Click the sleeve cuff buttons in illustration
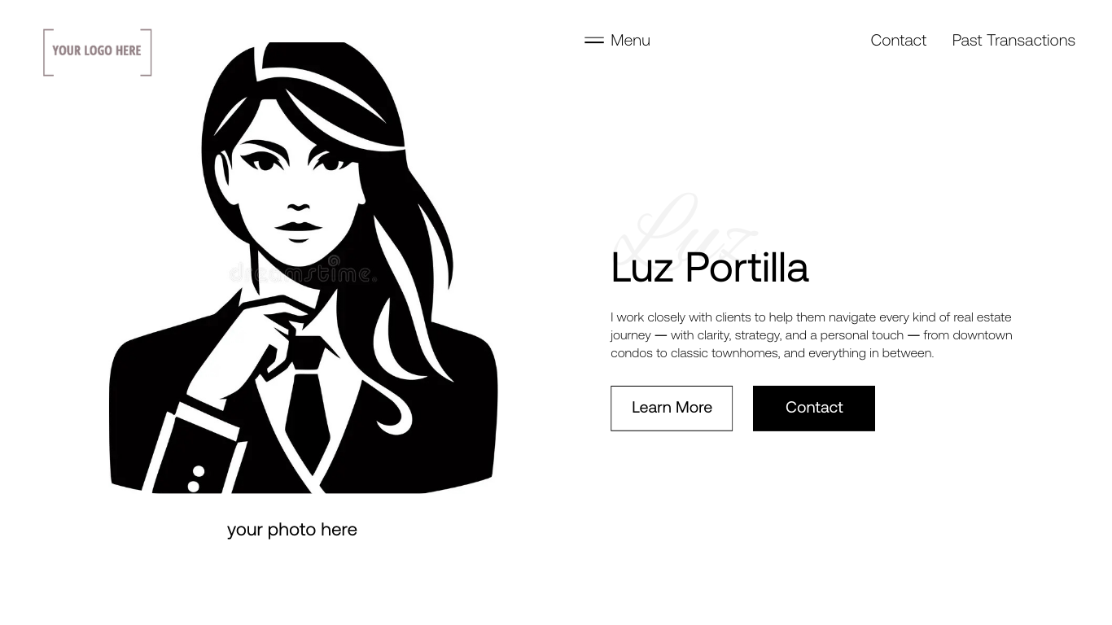Viewport: 1112px width, 625px height. coord(196,479)
